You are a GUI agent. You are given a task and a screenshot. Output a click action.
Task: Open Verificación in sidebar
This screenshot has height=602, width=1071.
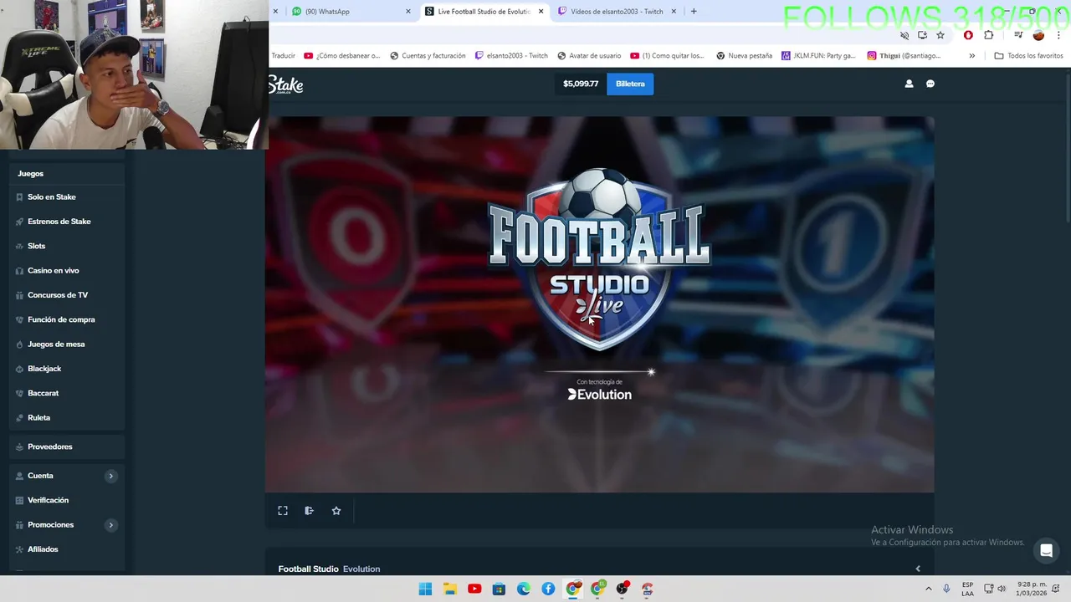[67, 500]
